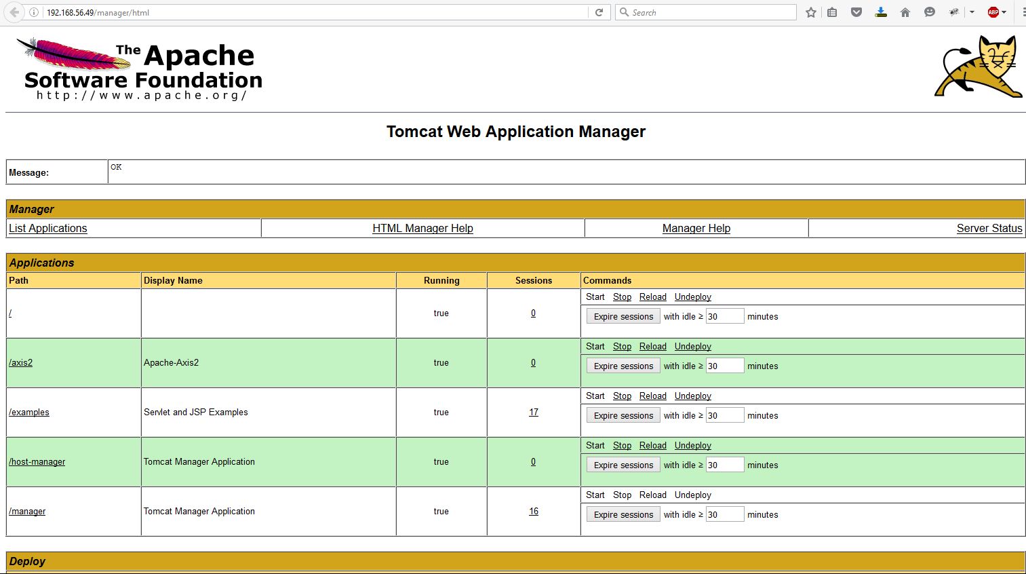The width and height of the screenshot is (1026, 574).
Task: Undeploy the root / application
Action: pos(693,297)
